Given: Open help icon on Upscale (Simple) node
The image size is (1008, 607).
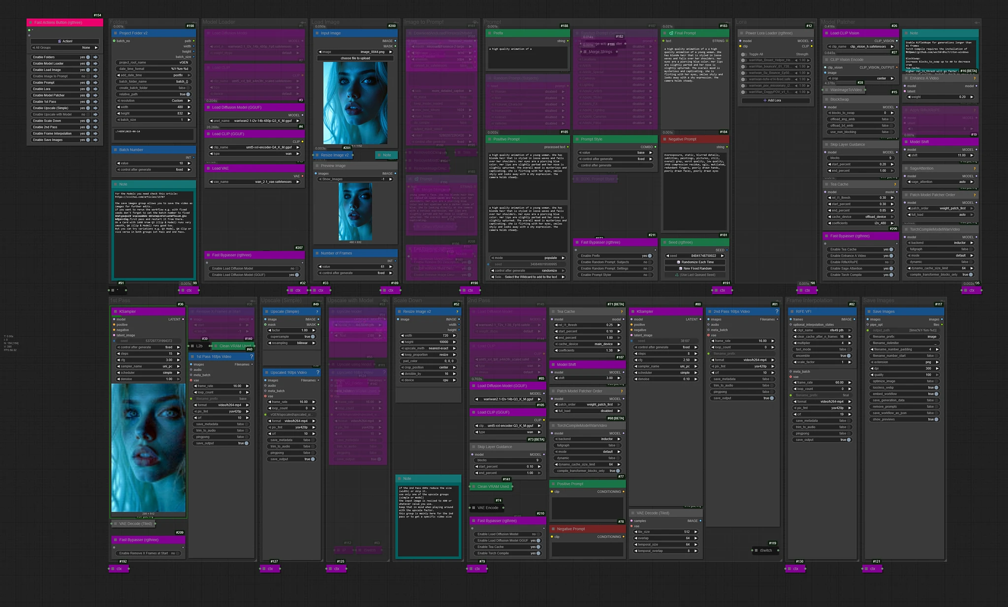Looking at the screenshot, I should point(317,311).
